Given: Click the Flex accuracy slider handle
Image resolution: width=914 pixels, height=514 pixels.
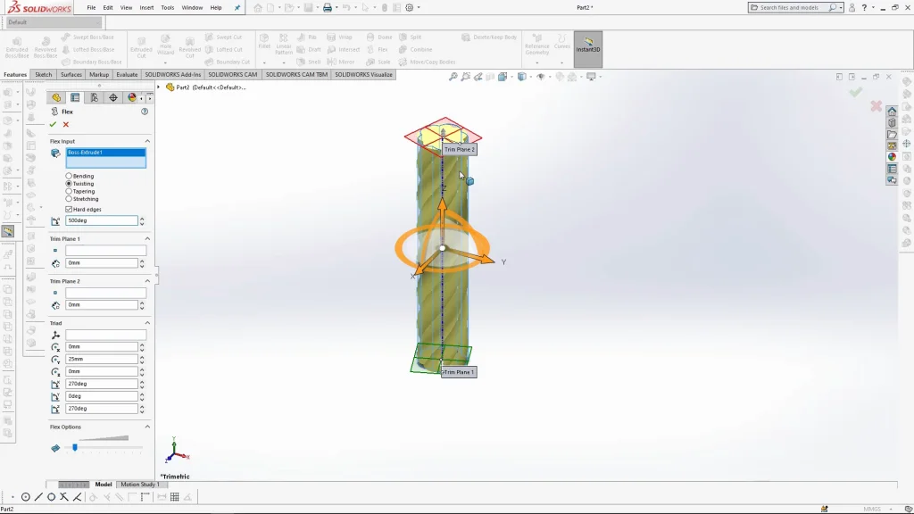Looking at the screenshot, I should point(75,447).
